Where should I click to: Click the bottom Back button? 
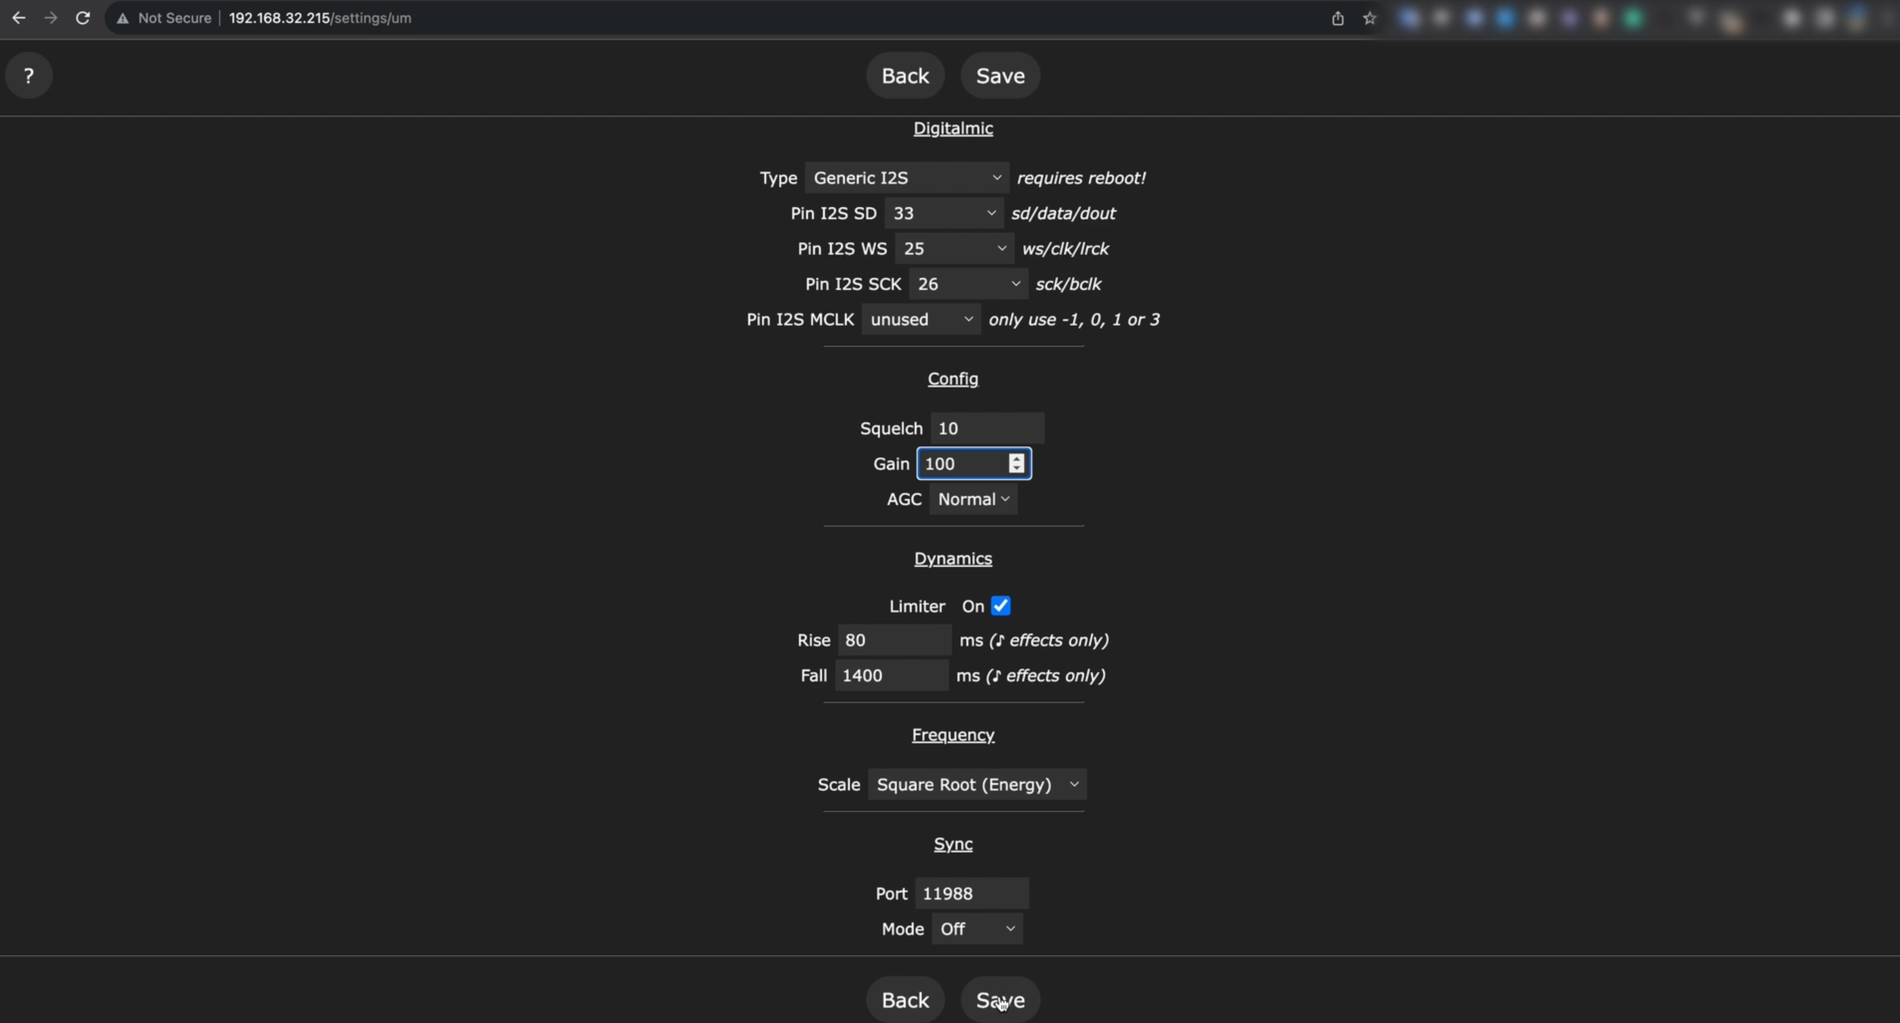(x=905, y=1000)
